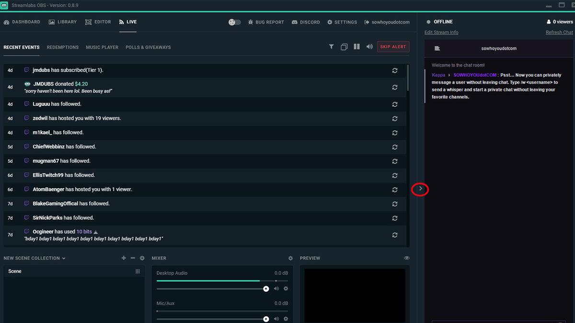Screen dimensions: 575x323
Task: Click the Refresh Chat link
Action: coord(559,32)
